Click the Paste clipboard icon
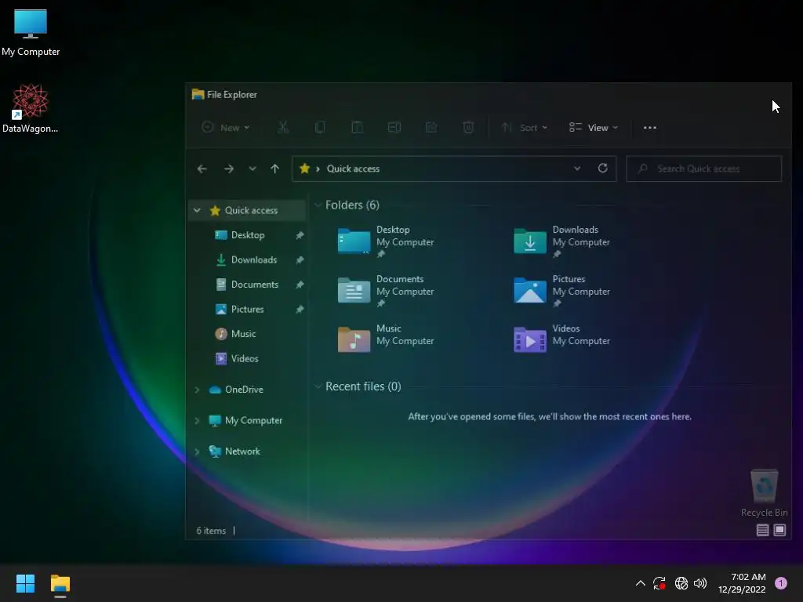Screen dimensions: 803x602 (357, 128)
